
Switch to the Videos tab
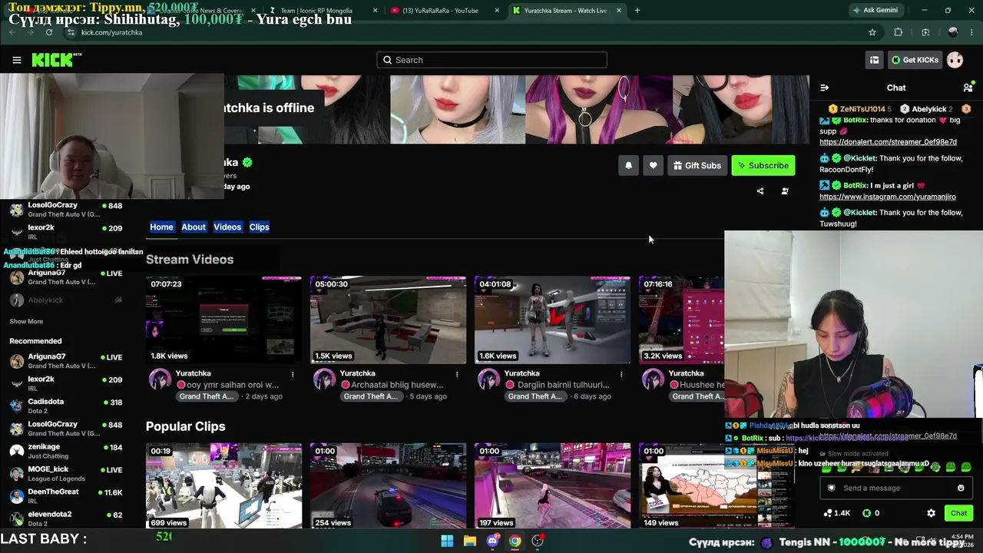pos(227,227)
